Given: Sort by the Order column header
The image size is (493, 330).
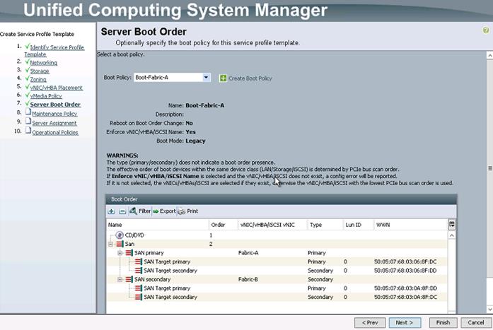Looking at the screenshot, I should [x=224, y=225].
